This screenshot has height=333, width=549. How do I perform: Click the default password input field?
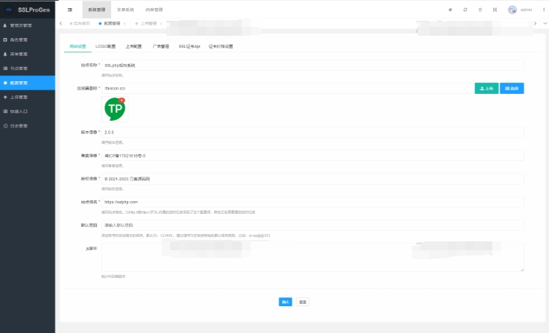coord(313,225)
